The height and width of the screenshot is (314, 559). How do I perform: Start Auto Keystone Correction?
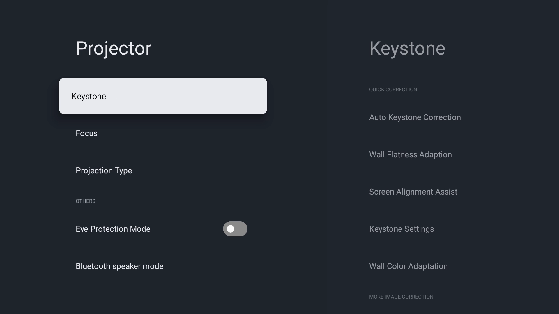pyautogui.click(x=415, y=117)
